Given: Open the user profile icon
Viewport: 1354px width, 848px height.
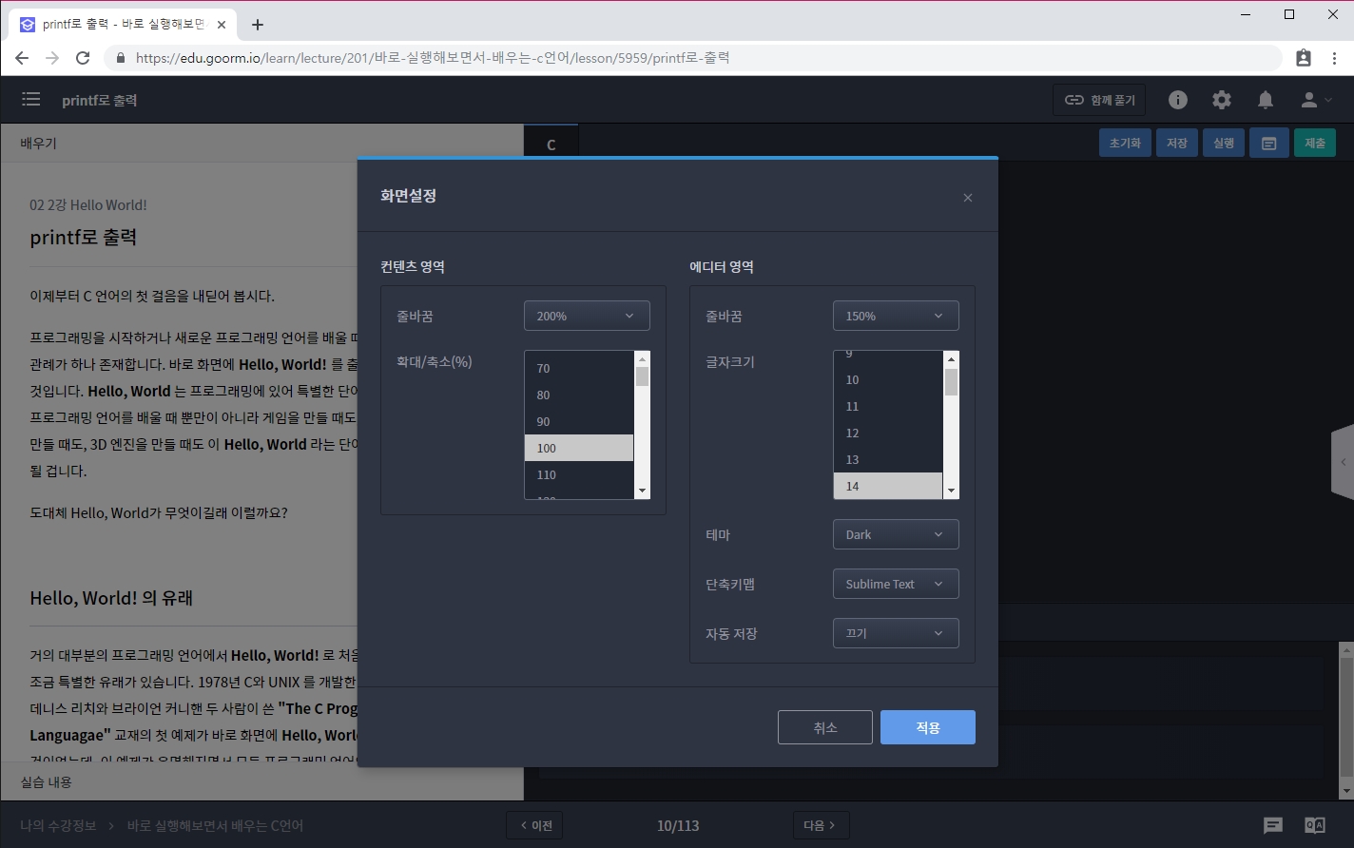Looking at the screenshot, I should click(x=1316, y=100).
